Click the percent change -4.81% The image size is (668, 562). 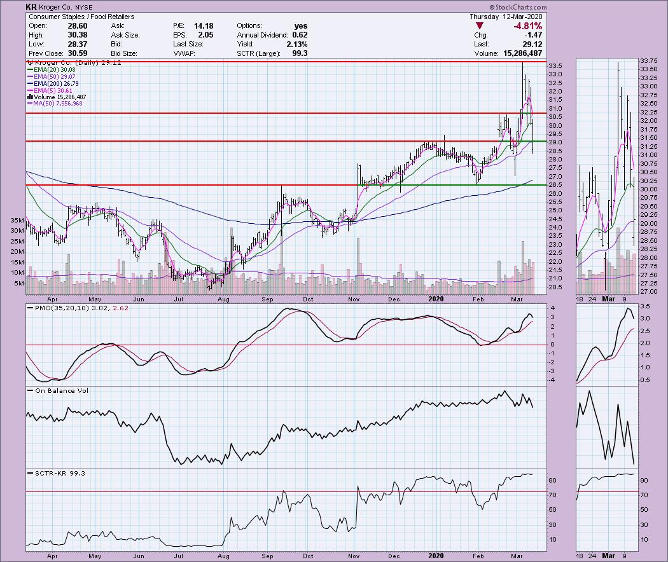pos(527,26)
